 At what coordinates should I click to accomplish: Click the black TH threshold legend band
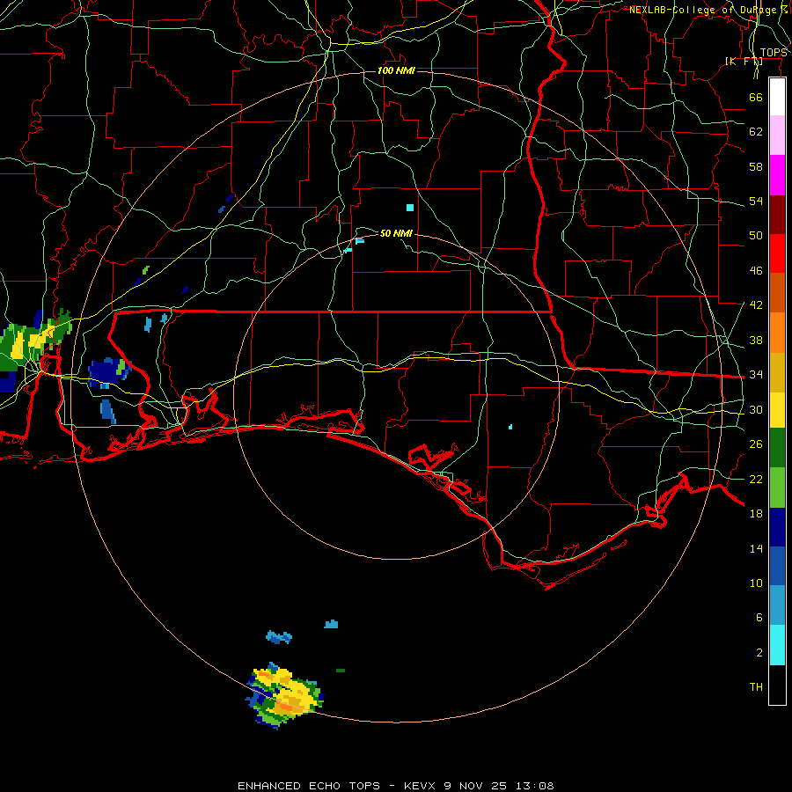click(x=777, y=685)
